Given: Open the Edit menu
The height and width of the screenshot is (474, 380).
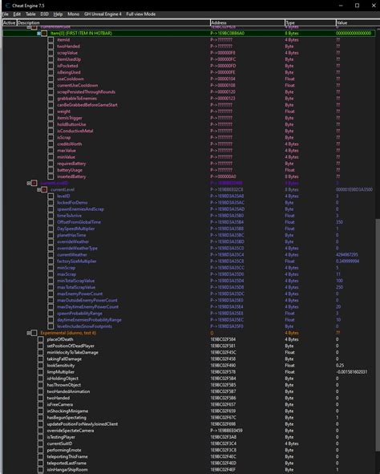Looking at the screenshot, I should 17,14.
